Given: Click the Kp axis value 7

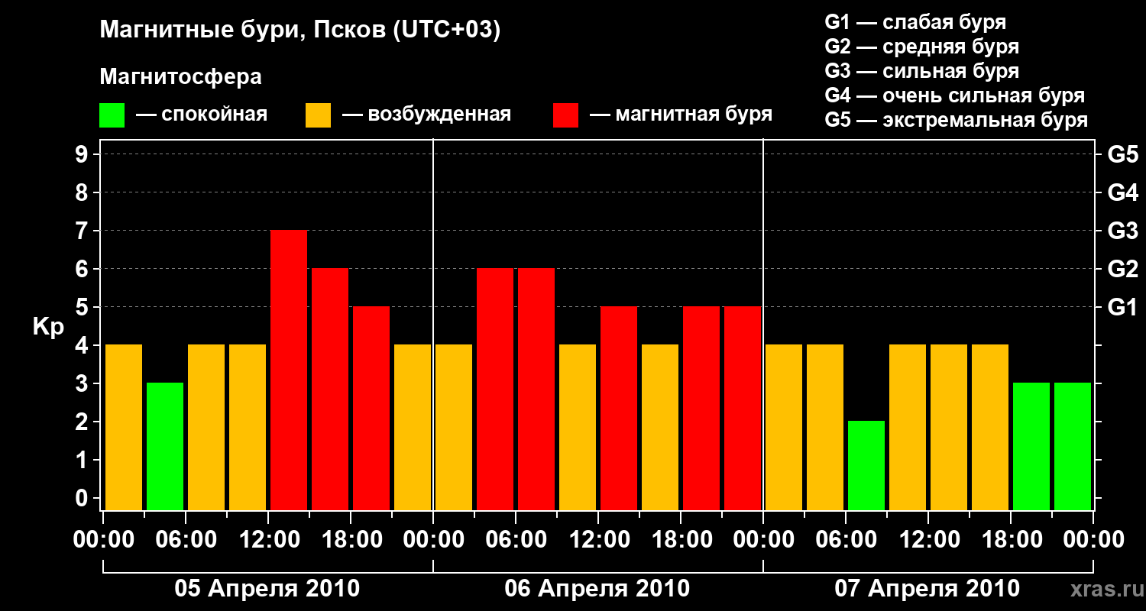Looking at the screenshot, I should 83,231.
